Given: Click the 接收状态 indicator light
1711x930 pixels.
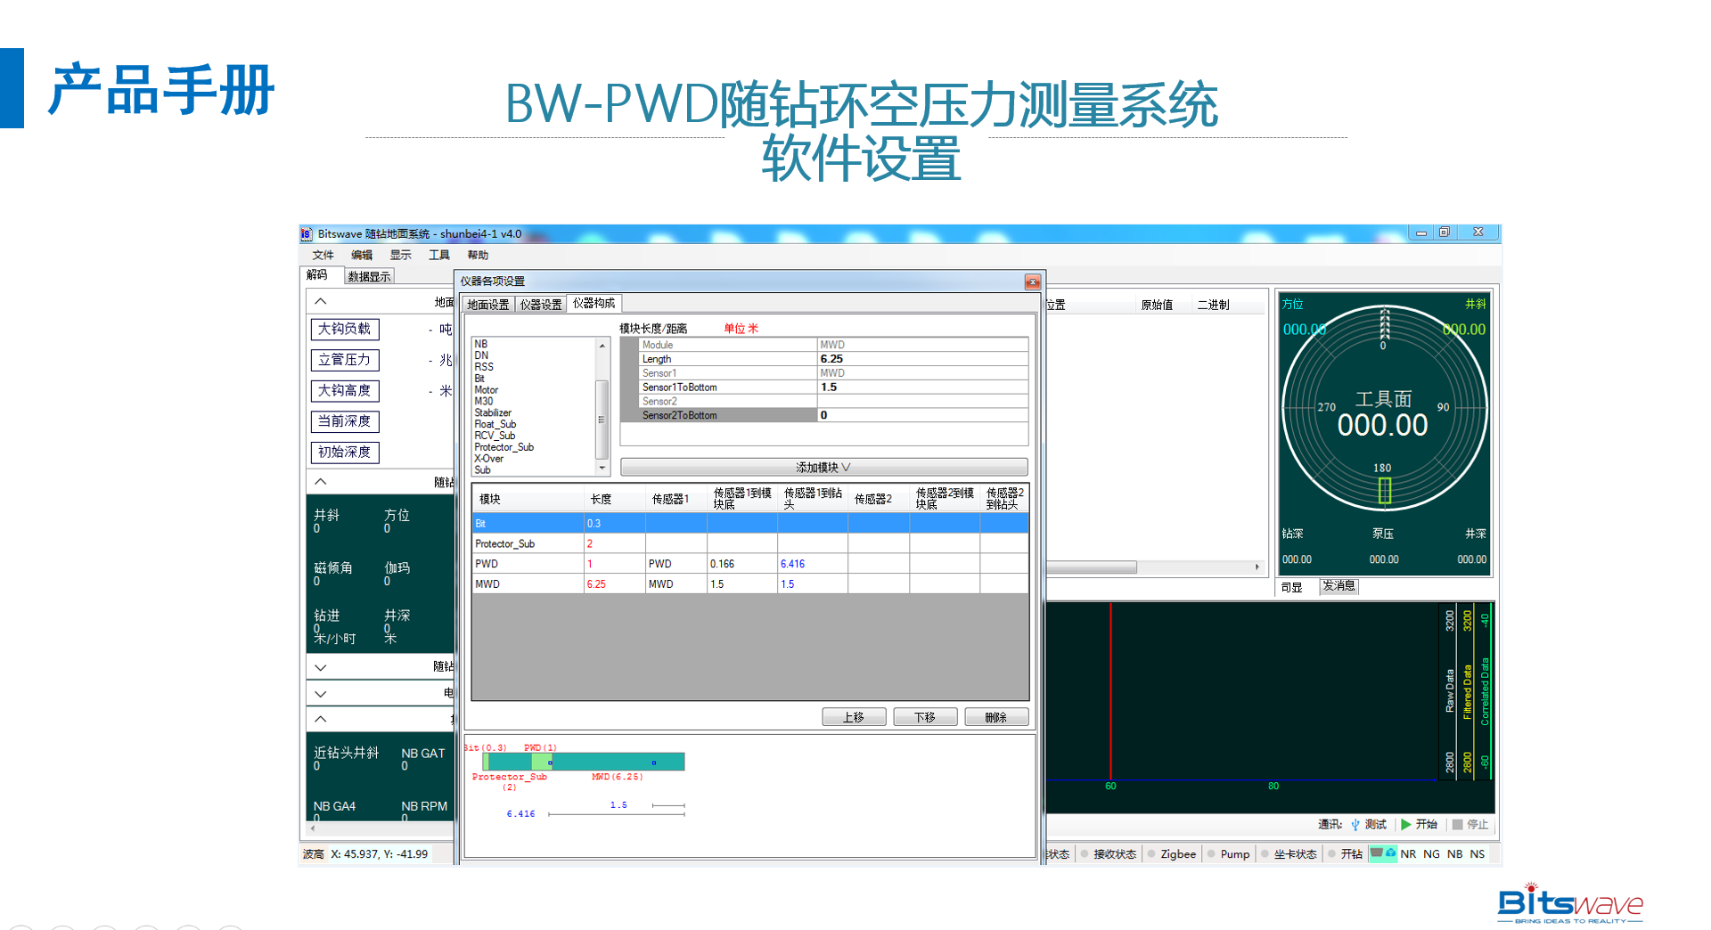Looking at the screenshot, I should pyautogui.click(x=1085, y=854).
